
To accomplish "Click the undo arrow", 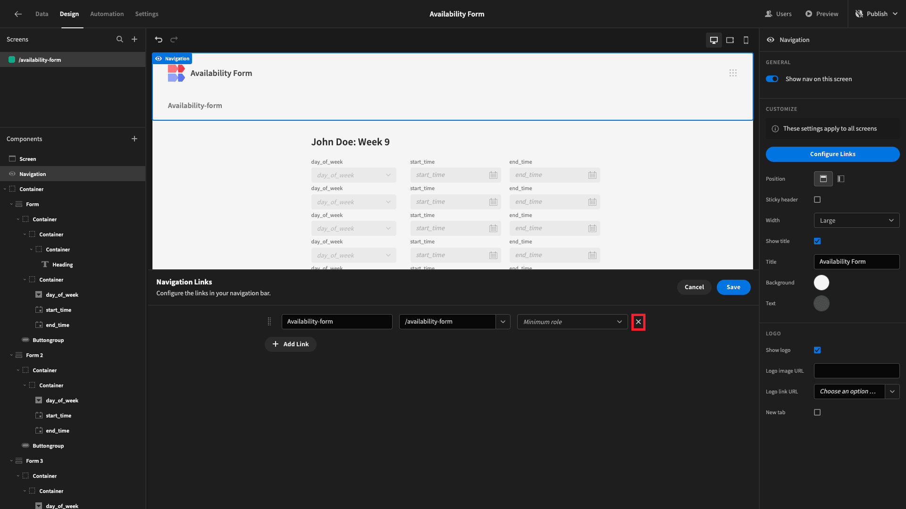I will coord(159,40).
